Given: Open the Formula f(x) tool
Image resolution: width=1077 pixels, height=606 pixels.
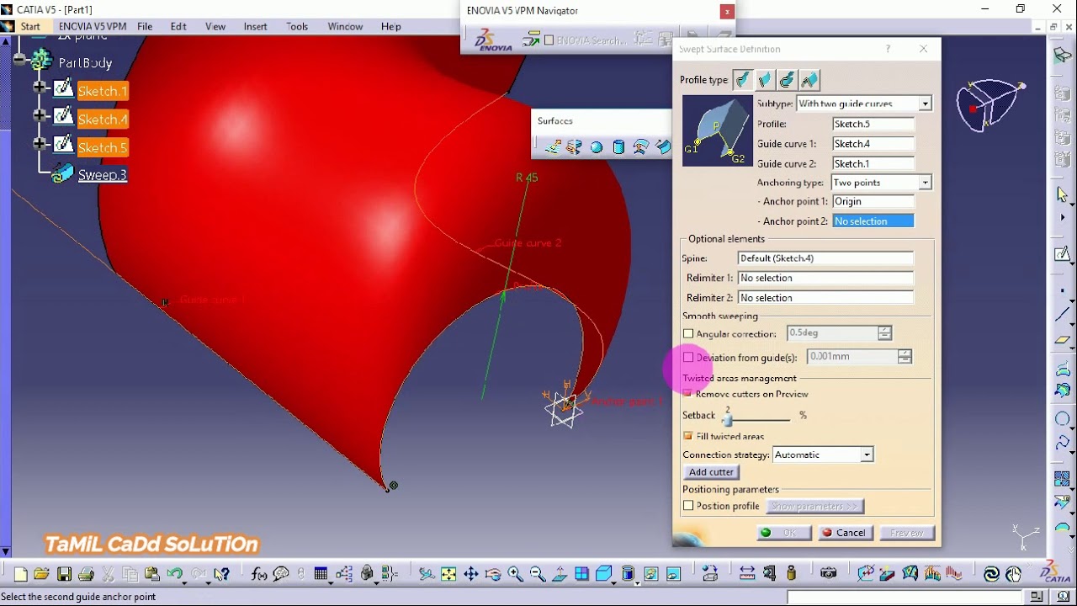Looking at the screenshot, I should click(x=259, y=574).
